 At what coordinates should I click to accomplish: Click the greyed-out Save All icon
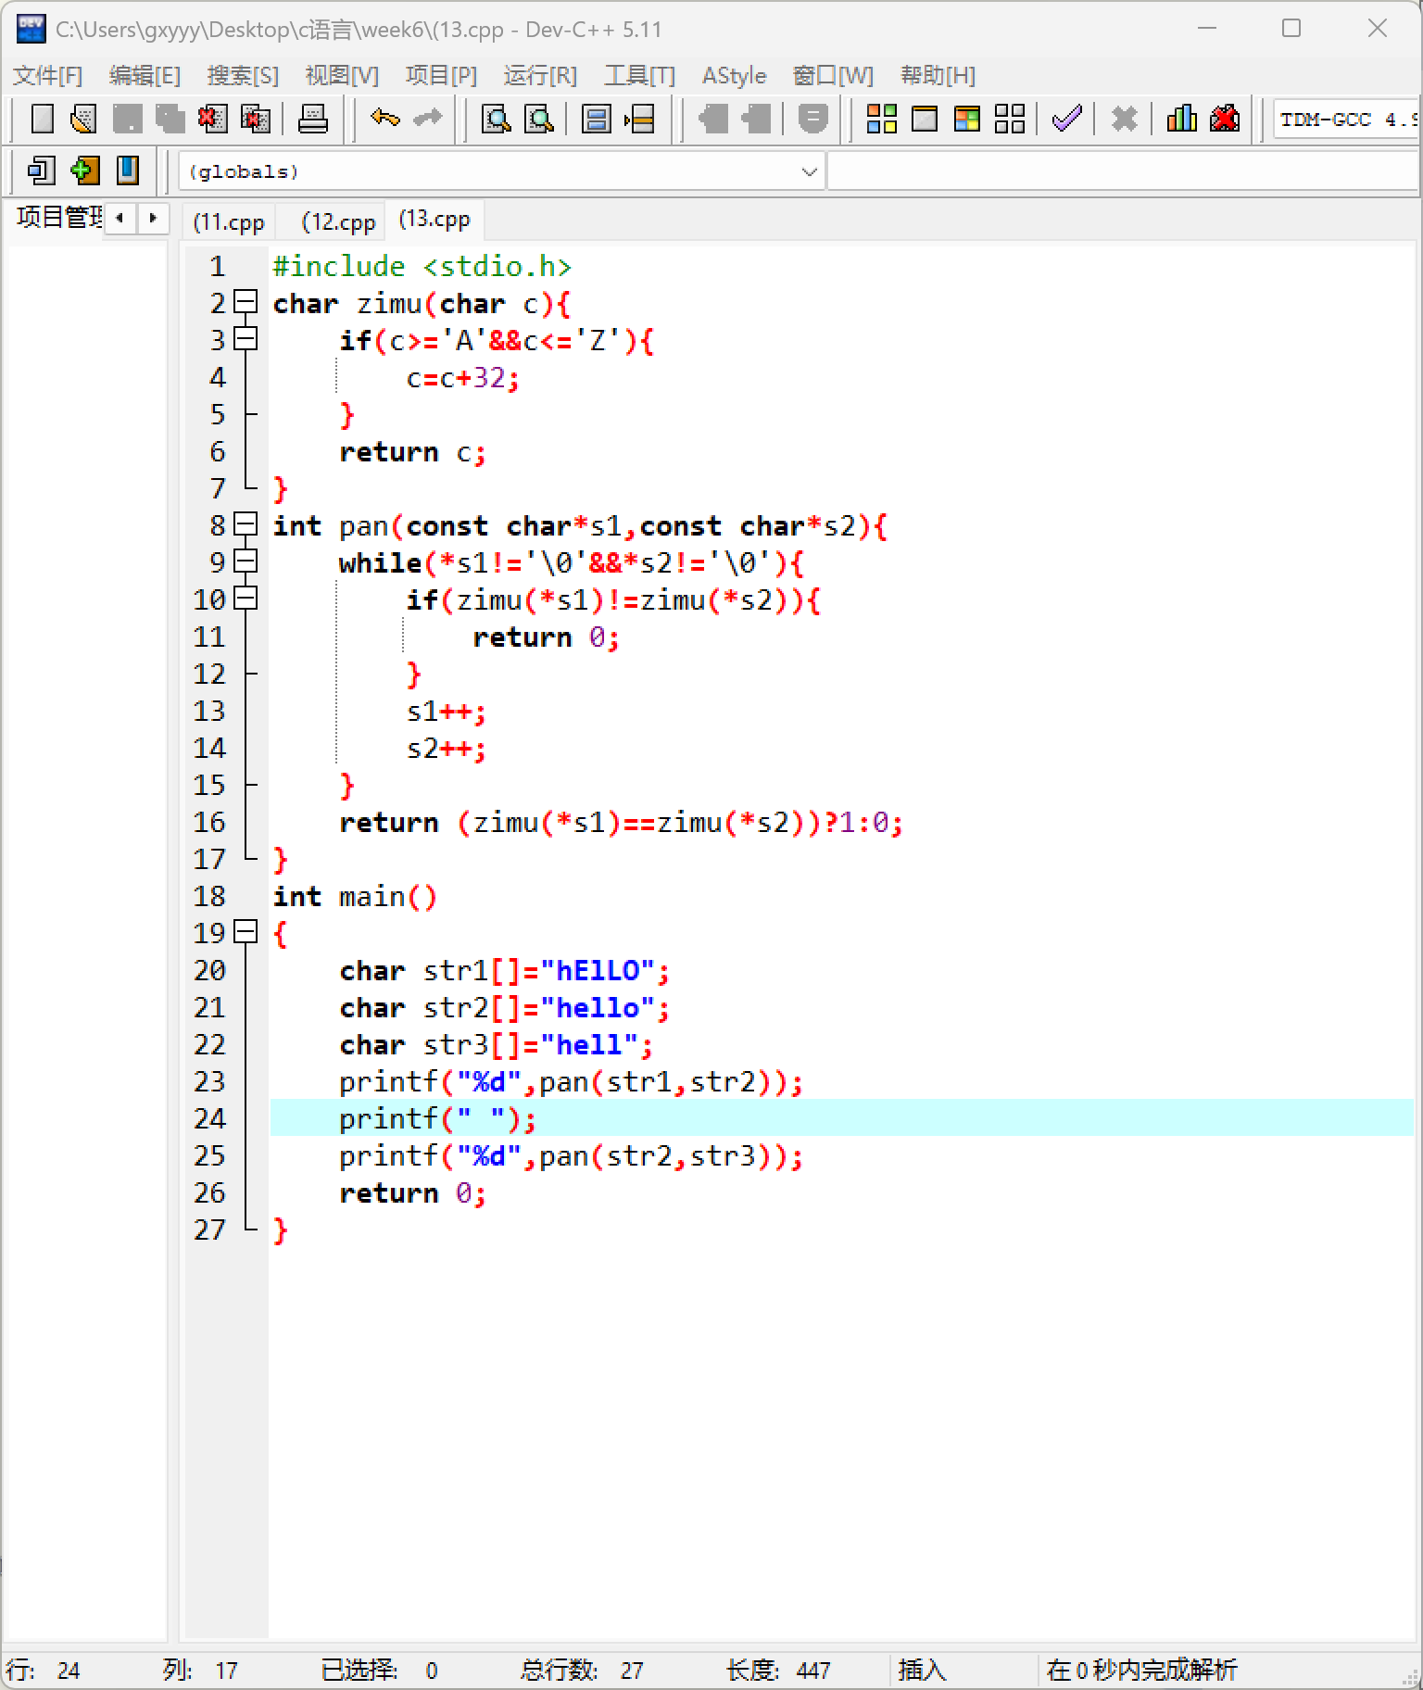click(x=170, y=119)
